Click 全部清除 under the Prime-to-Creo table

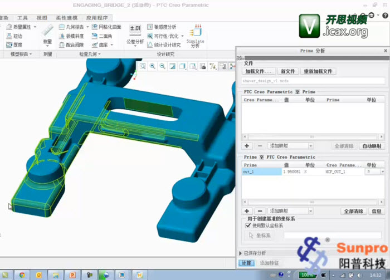(x=353, y=211)
